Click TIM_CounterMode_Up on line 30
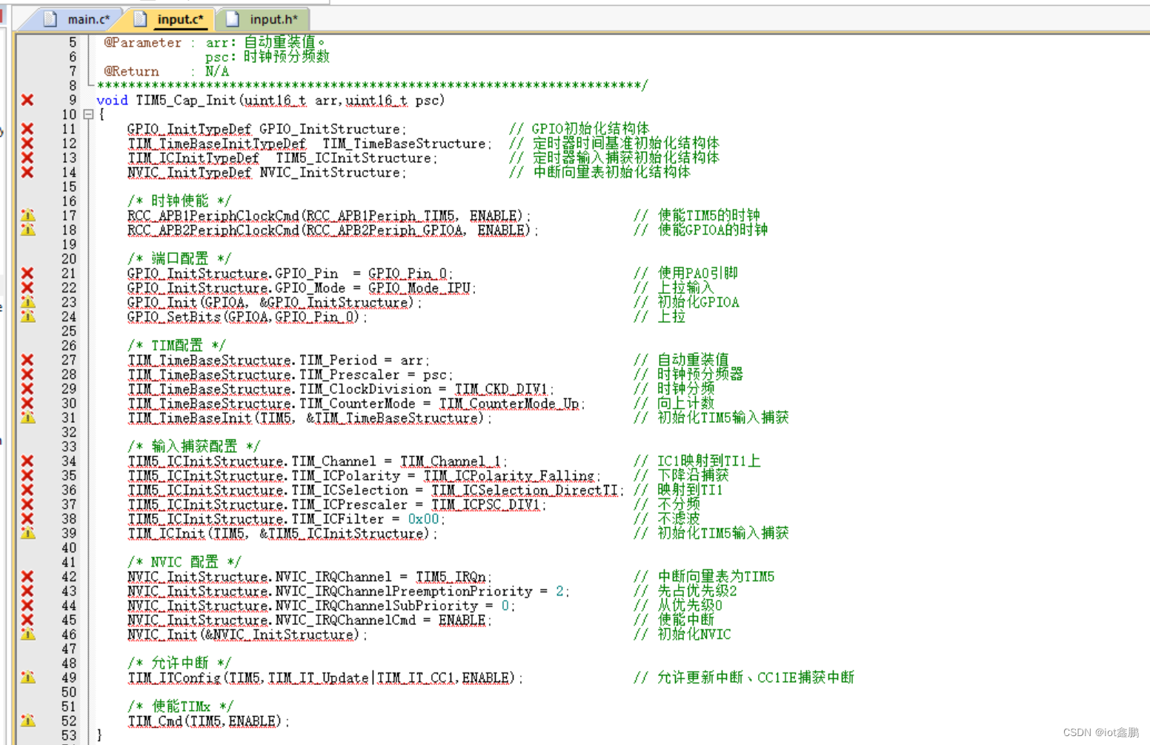The width and height of the screenshot is (1150, 745). click(509, 404)
